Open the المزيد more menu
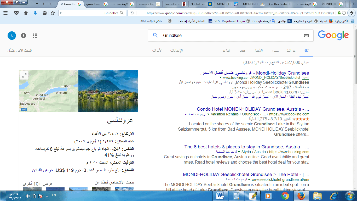357x201 pixels. coord(226,51)
